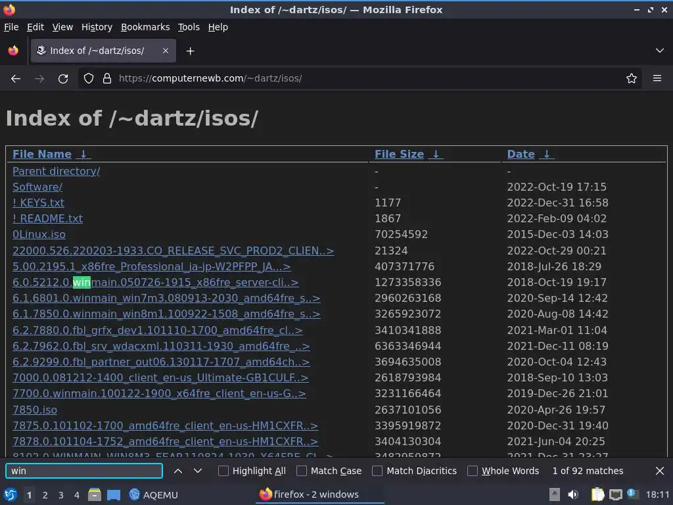Sort descending using File Name arrow

(x=83, y=154)
